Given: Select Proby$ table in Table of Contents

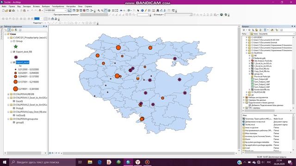Looking at the screenshot, I should coord(19,108).
